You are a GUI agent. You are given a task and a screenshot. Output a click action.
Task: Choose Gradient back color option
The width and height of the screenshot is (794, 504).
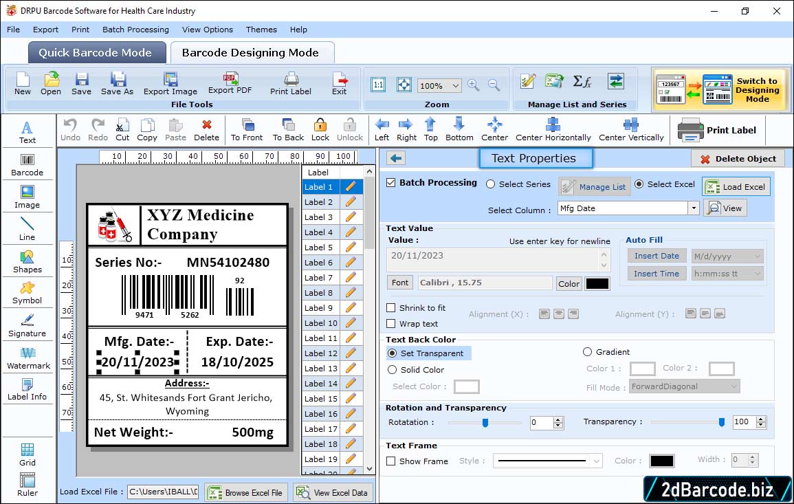point(587,352)
